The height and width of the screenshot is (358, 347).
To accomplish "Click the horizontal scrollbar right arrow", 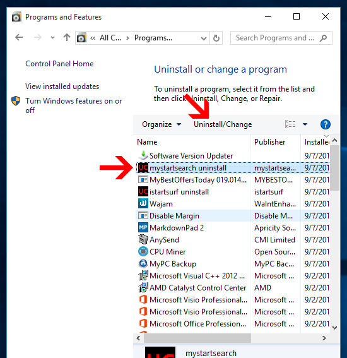I will (324, 338).
